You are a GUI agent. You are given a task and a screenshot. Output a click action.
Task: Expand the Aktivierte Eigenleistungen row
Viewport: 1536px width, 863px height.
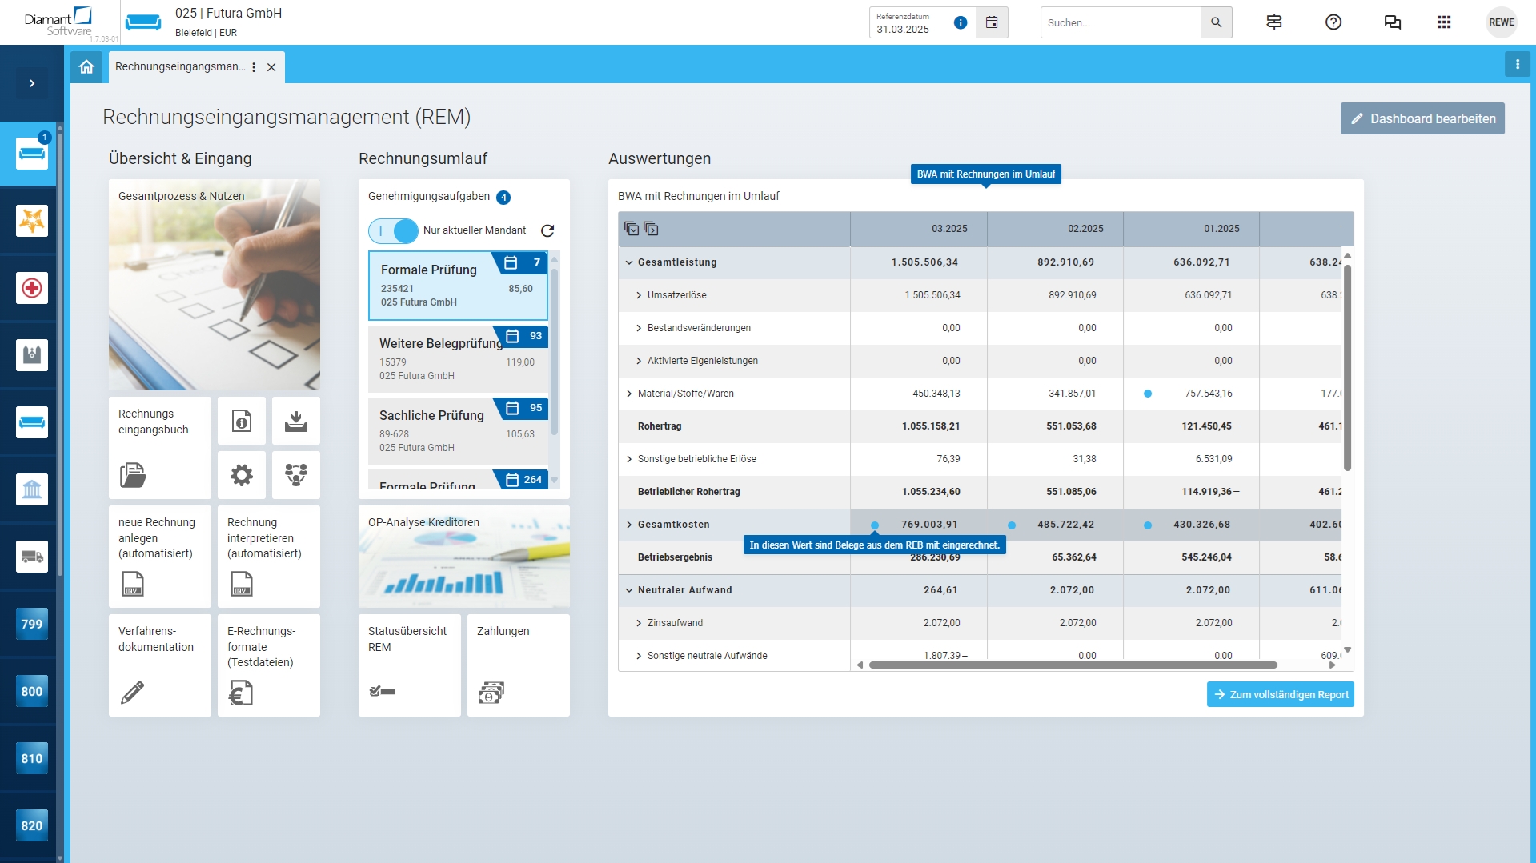coord(639,361)
